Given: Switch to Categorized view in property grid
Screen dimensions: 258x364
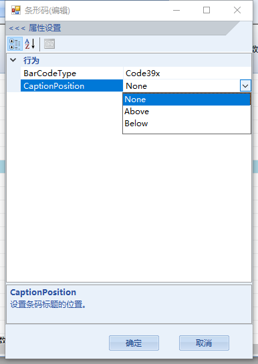Looking at the screenshot, I should (15, 44).
